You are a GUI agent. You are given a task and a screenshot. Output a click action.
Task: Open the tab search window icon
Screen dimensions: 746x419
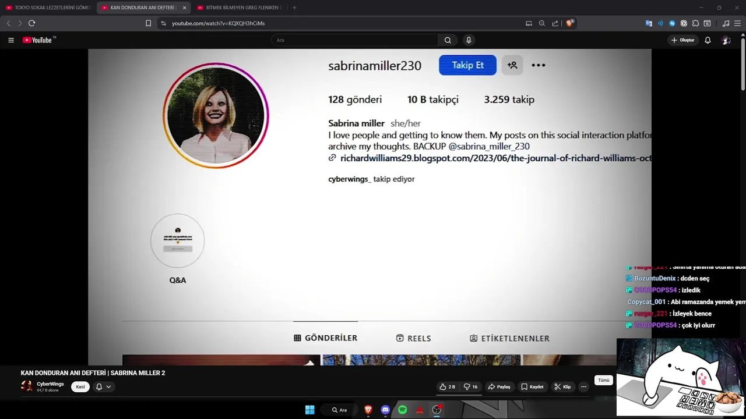pos(707,23)
